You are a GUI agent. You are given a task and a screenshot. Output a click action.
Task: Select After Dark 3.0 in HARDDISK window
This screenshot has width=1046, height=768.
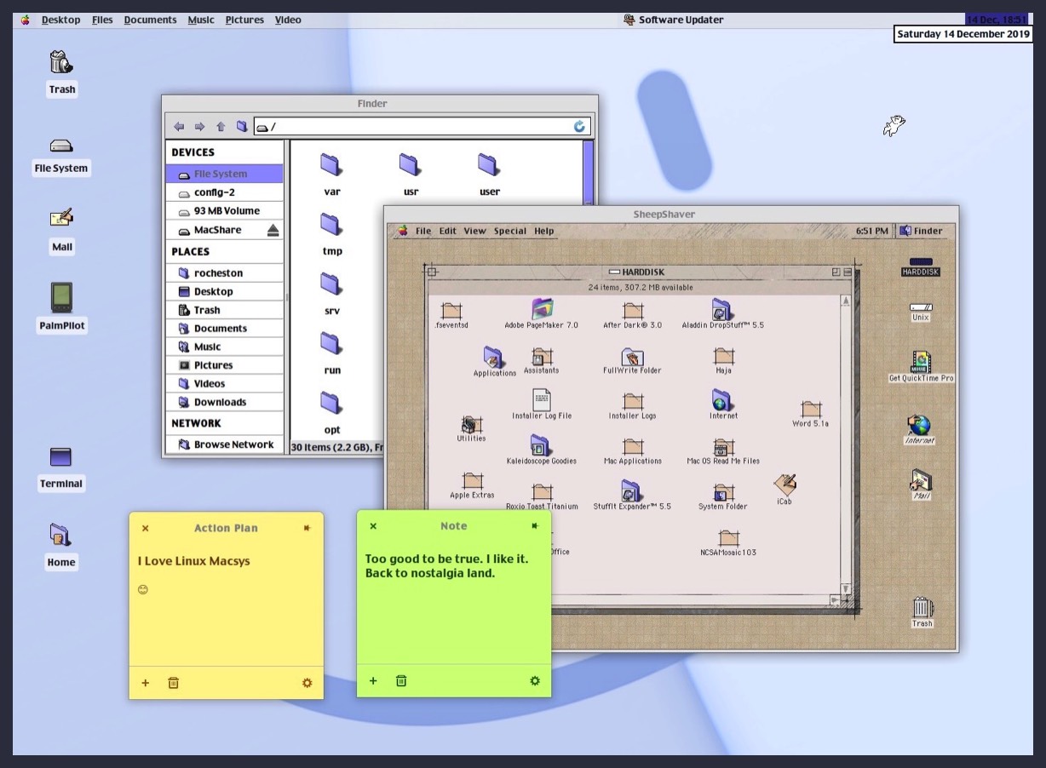(x=632, y=310)
